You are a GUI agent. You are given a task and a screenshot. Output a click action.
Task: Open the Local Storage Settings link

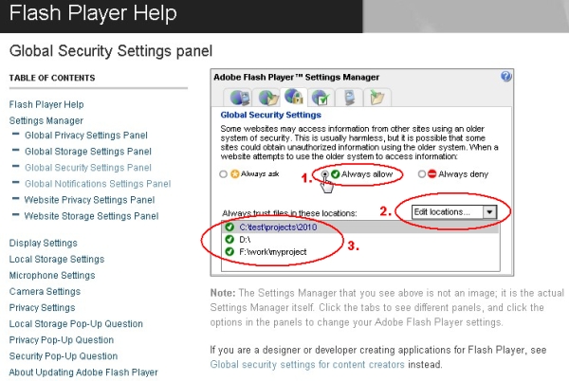coord(57,259)
